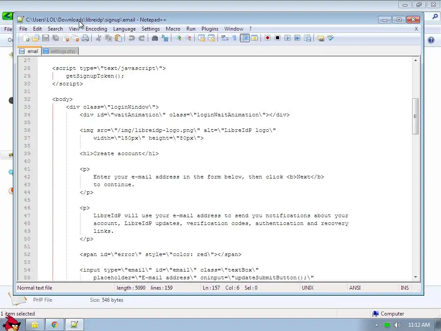Save the current file icon
Viewport: 441px width, 331px height.
[46, 38]
